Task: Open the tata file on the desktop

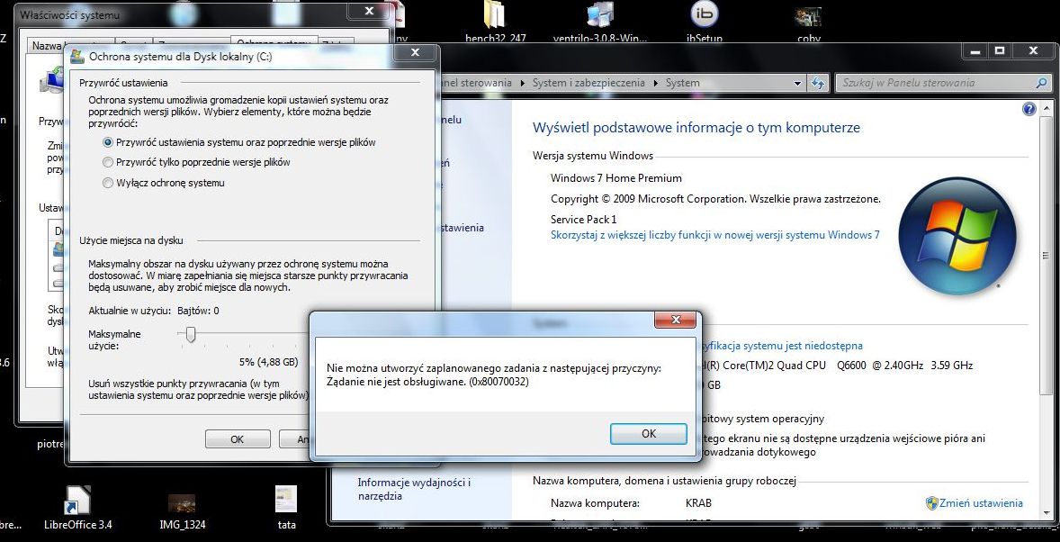Action: coord(287,509)
